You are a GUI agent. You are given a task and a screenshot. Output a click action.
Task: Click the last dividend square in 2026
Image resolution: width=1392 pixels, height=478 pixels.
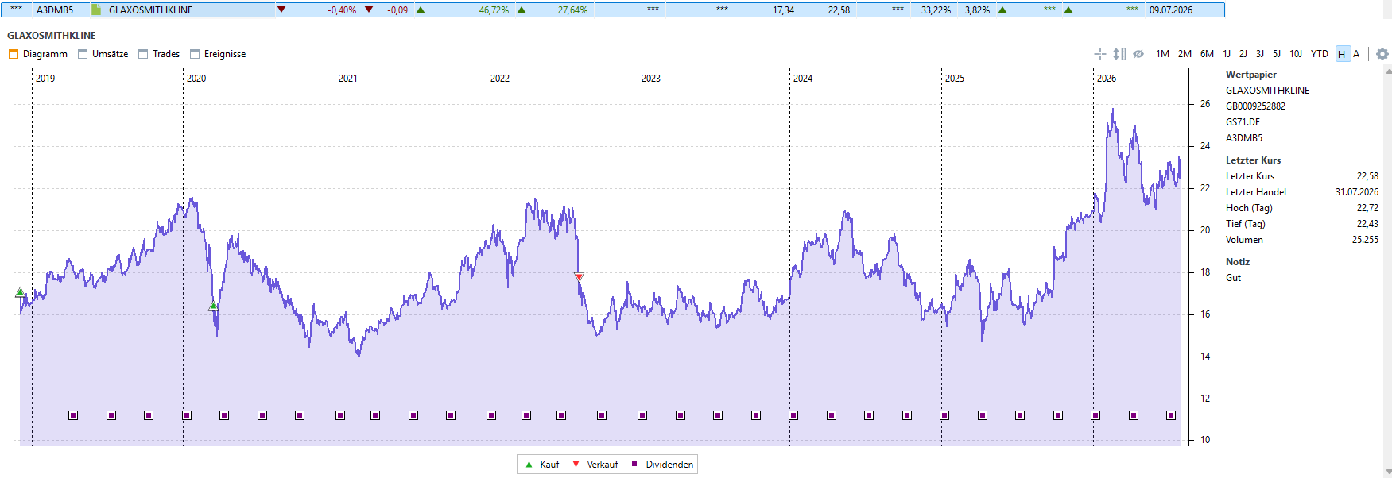[1171, 415]
